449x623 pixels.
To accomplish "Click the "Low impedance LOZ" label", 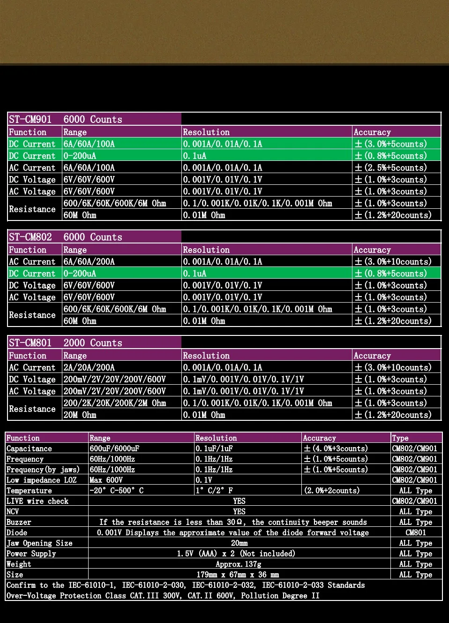I will [x=41, y=480].
